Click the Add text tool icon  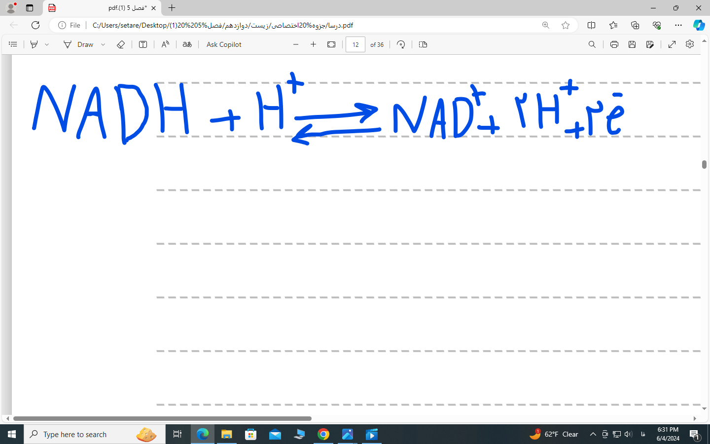(143, 44)
